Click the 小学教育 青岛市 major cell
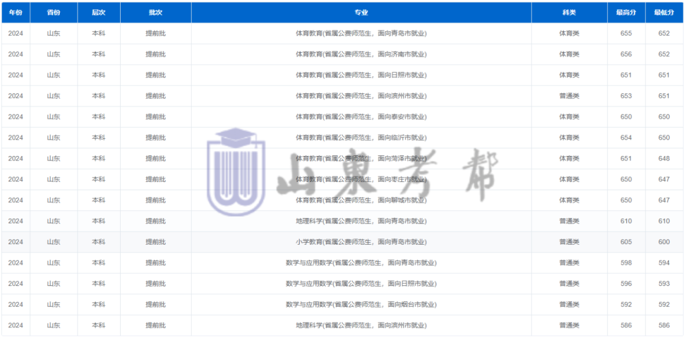Screen dimensions: 686x338 point(361,242)
